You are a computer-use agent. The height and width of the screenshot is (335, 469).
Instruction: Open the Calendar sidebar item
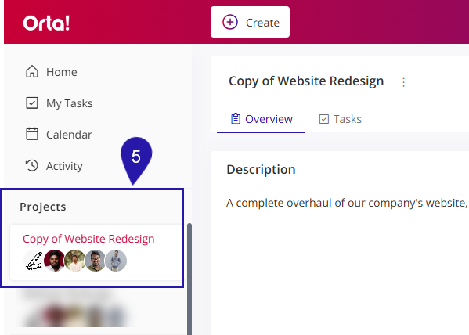59,135
